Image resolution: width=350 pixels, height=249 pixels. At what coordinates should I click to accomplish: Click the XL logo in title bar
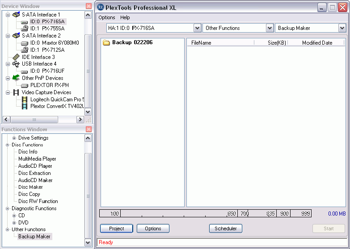click(101, 7)
